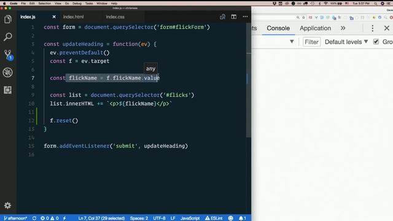The image size is (393, 221).
Task: Click the battery indicator in menu bar
Action: coord(337,4)
